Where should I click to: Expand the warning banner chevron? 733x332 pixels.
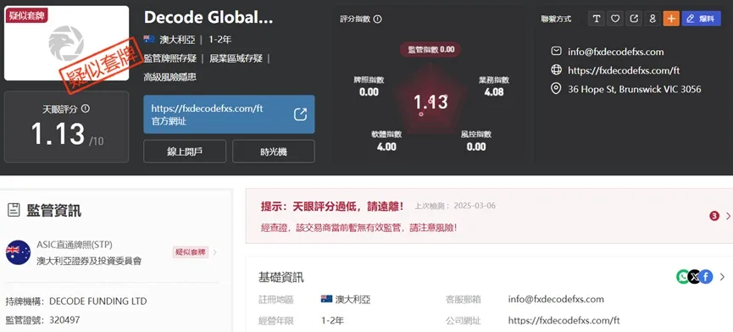click(728, 216)
